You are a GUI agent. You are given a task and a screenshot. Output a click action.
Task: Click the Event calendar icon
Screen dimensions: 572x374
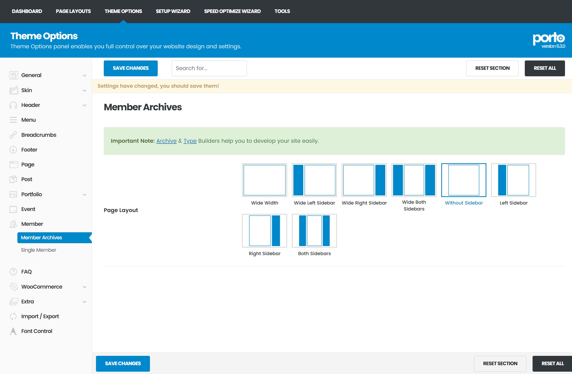point(13,209)
